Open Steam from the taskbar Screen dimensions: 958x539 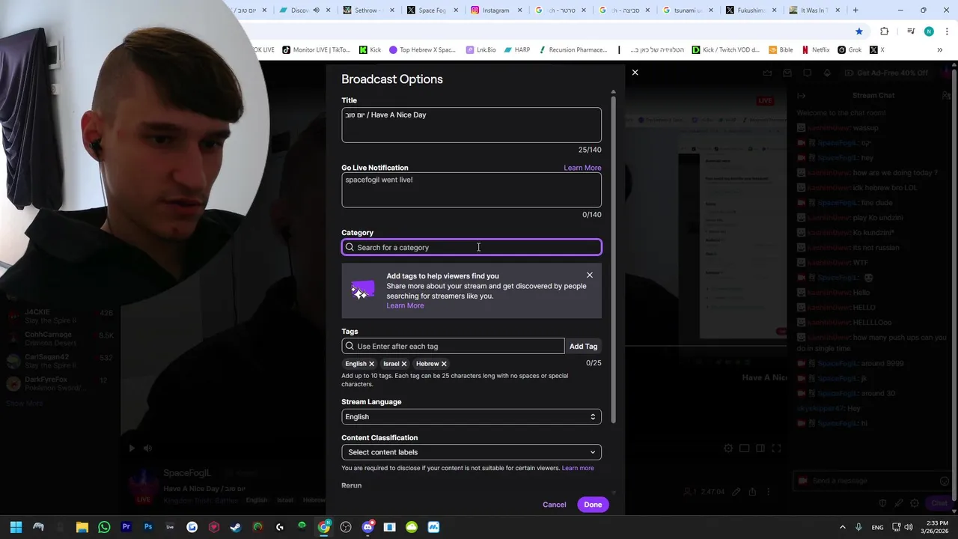coord(236,527)
